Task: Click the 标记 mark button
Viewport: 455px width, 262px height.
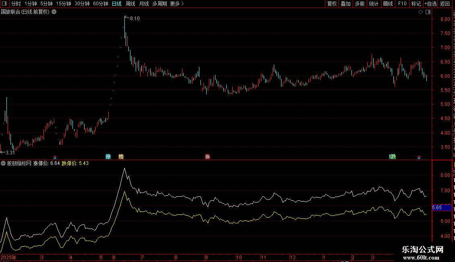Action: coord(416,4)
